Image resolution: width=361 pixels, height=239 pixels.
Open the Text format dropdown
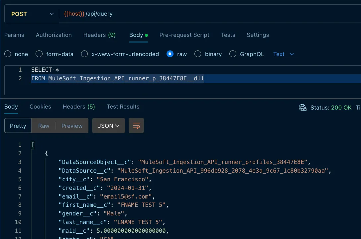(x=284, y=54)
